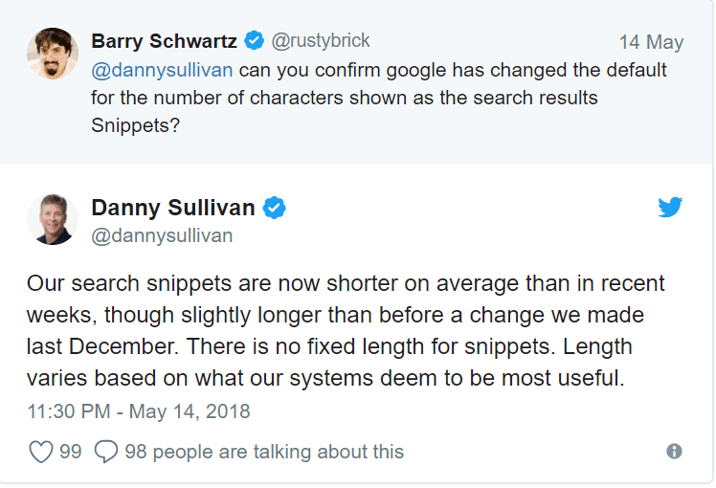Open the @rustybrick handle

click(x=321, y=40)
